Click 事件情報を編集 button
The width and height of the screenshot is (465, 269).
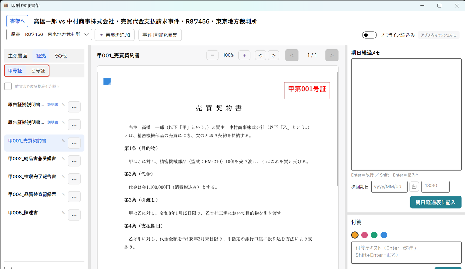[160, 35]
